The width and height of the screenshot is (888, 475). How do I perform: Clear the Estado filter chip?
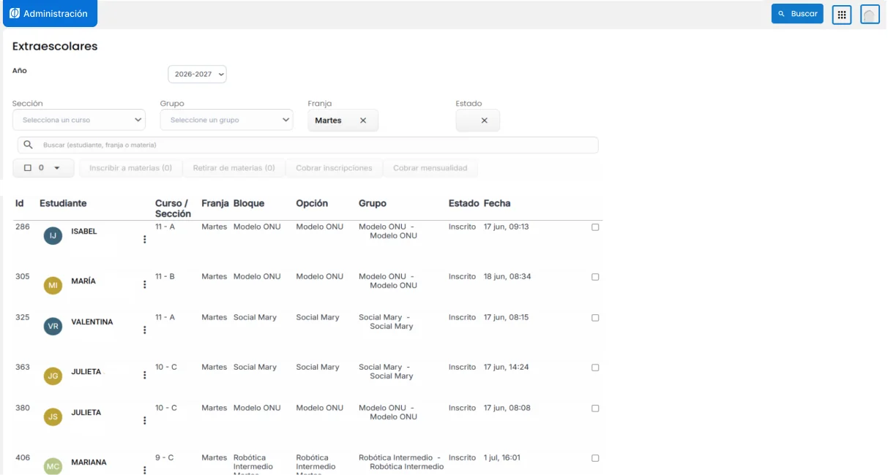coord(484,121)
